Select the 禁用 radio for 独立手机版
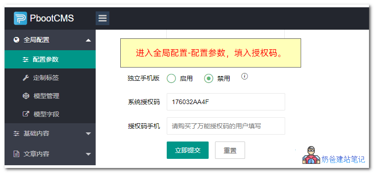This screenshot has width=374, height=173. 209,79
